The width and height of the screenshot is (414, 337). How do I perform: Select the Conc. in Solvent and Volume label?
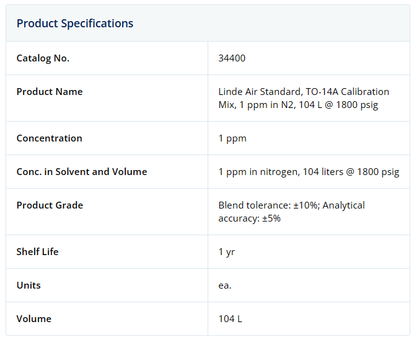click(x=82, y=172)
